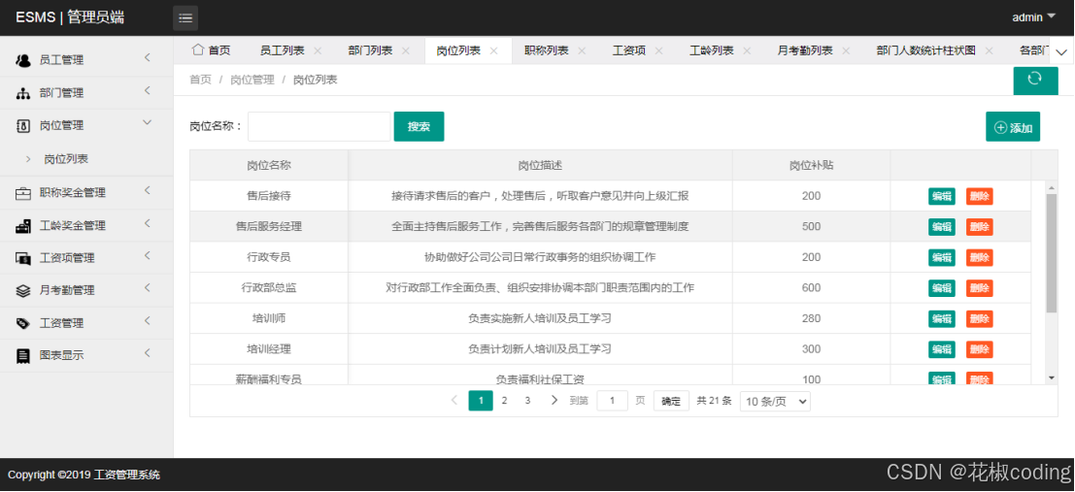
Task: Focus the page number jump input
Action: click(x=612, y=401)
